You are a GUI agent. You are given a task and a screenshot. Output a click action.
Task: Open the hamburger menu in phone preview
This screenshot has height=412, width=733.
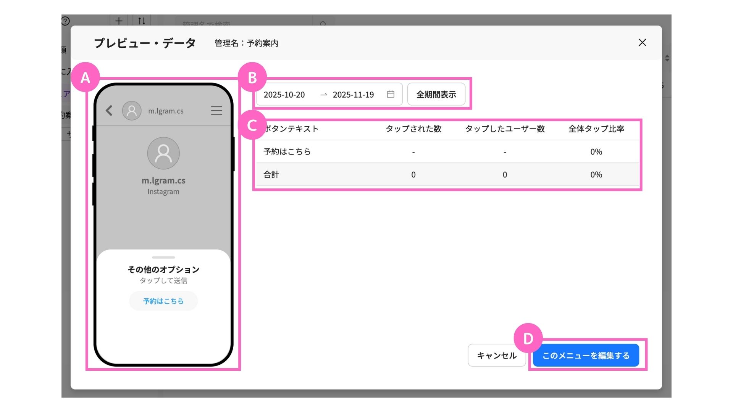pyautogui.click(x=216, y=111)
